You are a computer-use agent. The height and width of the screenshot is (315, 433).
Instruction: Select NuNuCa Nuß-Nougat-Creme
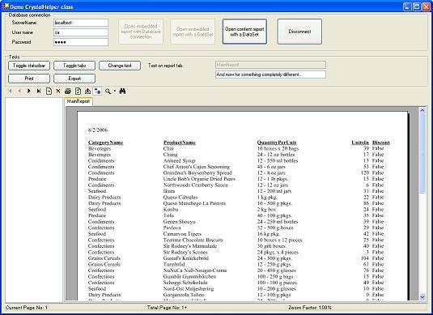pyautogui.click(x=195, y=270)
